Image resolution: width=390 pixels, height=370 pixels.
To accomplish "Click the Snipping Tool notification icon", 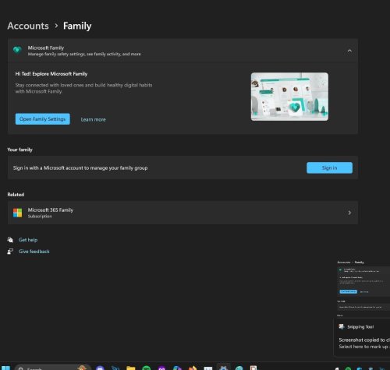I will (342, 326).
